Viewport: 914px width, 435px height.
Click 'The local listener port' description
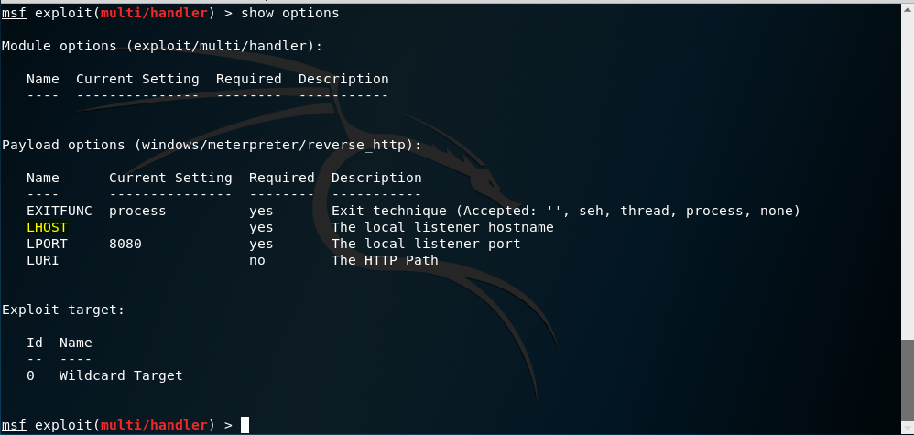[x=426, y=244]
